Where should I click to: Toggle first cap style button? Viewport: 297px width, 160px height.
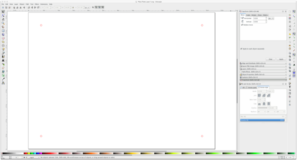tap(259, 104)
